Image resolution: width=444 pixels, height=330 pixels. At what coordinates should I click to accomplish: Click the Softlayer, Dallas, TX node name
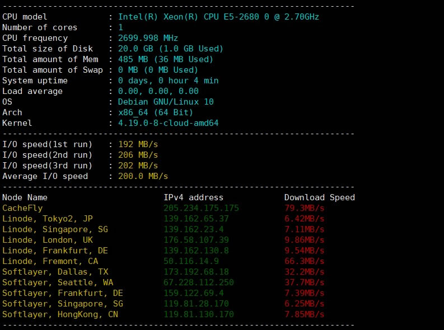pos(55,272)
